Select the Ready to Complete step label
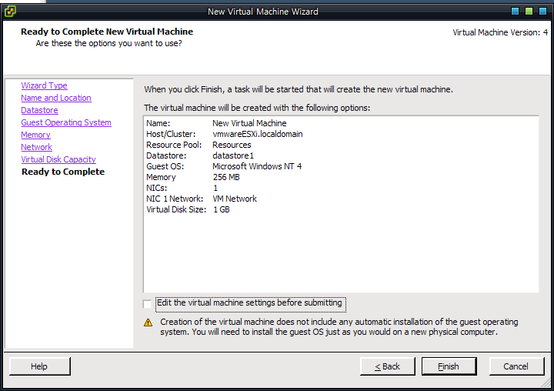 click(x=63, y=172)
